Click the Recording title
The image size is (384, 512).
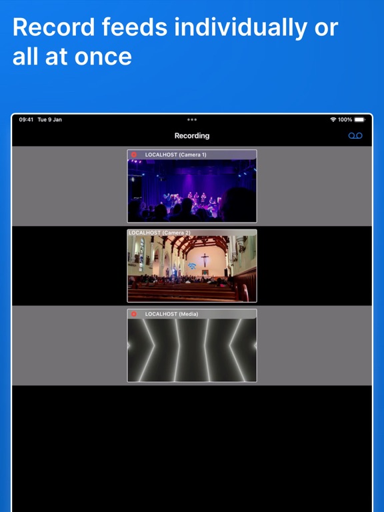pos(192,136)
